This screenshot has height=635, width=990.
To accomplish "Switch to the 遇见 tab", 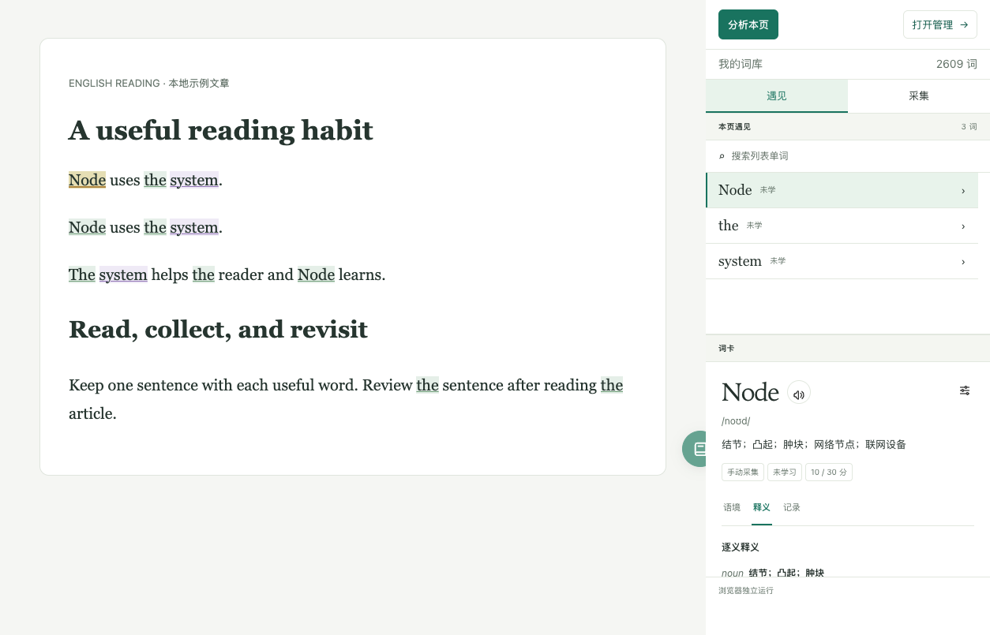I will pyautogui.click(x=777, y=96).
